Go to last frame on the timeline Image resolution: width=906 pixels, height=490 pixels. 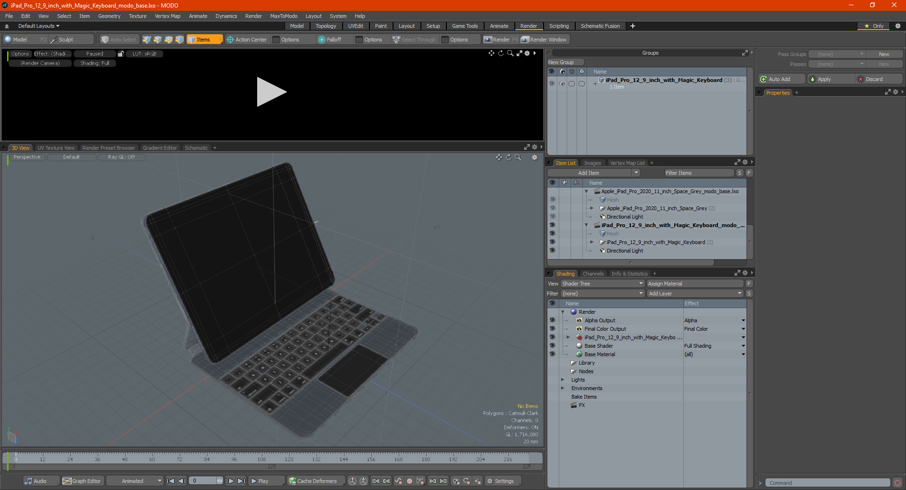click(x=241, y=481)
